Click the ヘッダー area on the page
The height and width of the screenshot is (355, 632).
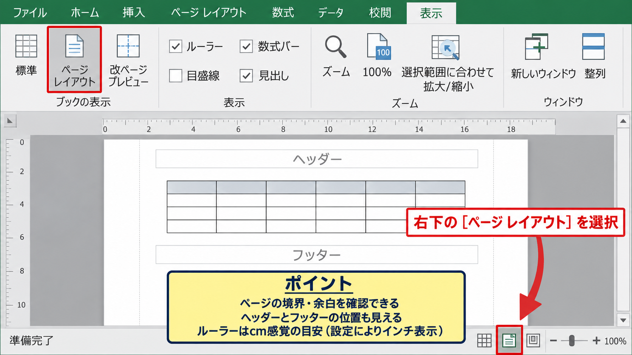tap(317, 159)
